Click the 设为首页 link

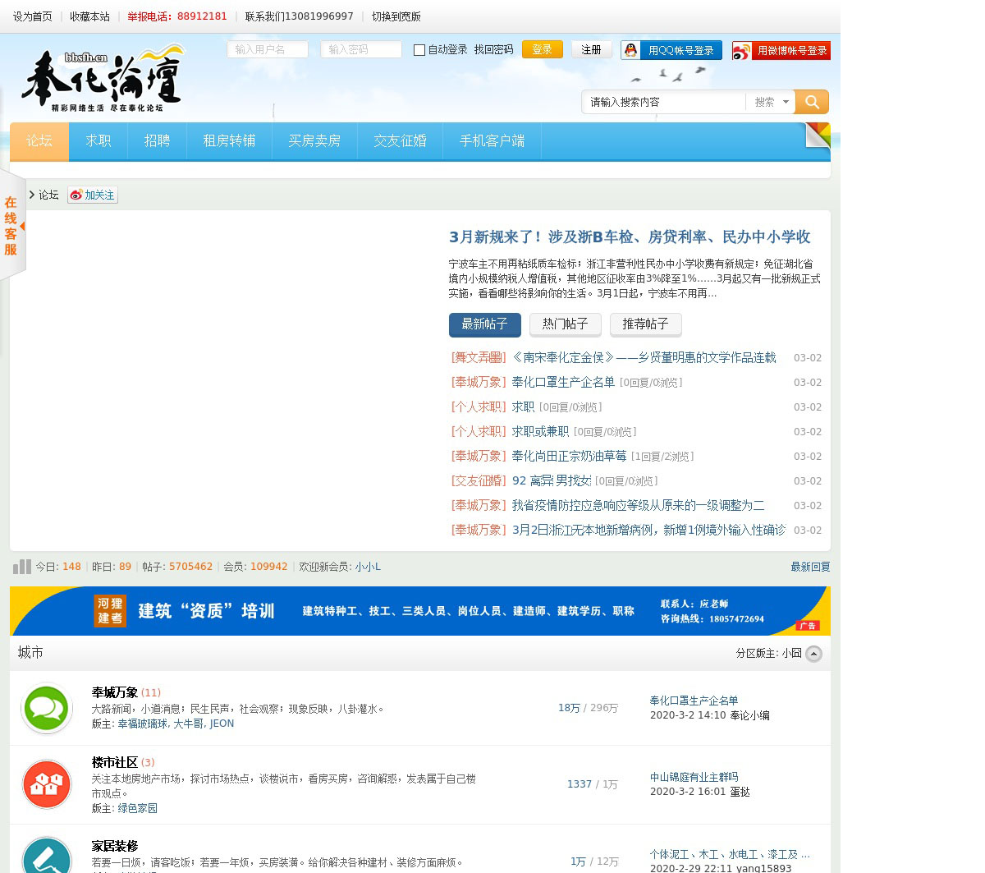click(33, 16)
